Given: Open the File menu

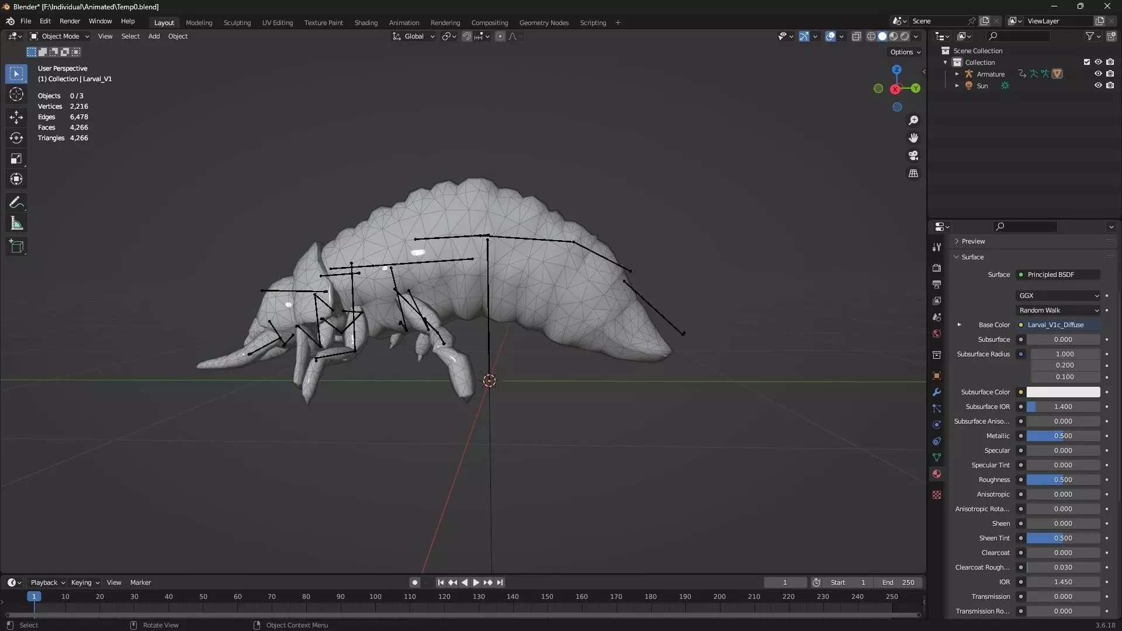Looking at the screenshot, I should (x=26, y=21).
